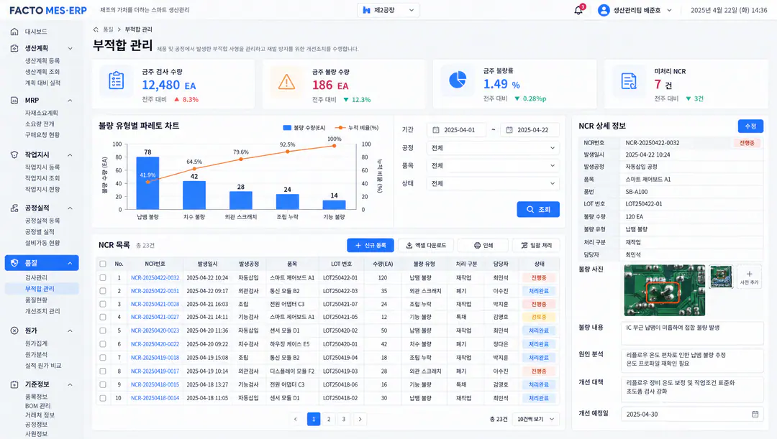Open 자재소요계획 in sidebar
Viewport: 777px width, 439px height.
tap(42, 113)
